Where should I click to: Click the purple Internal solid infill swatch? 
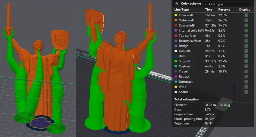pos(176,30)
